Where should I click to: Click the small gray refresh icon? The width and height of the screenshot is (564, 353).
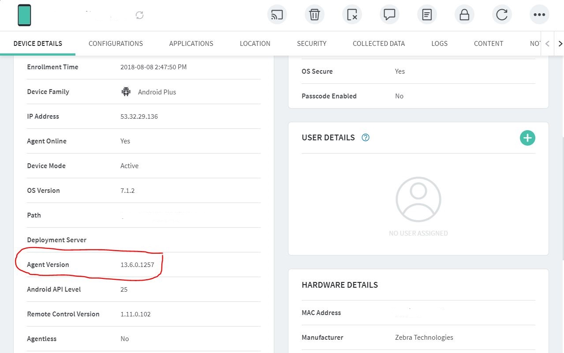[140, 15]
